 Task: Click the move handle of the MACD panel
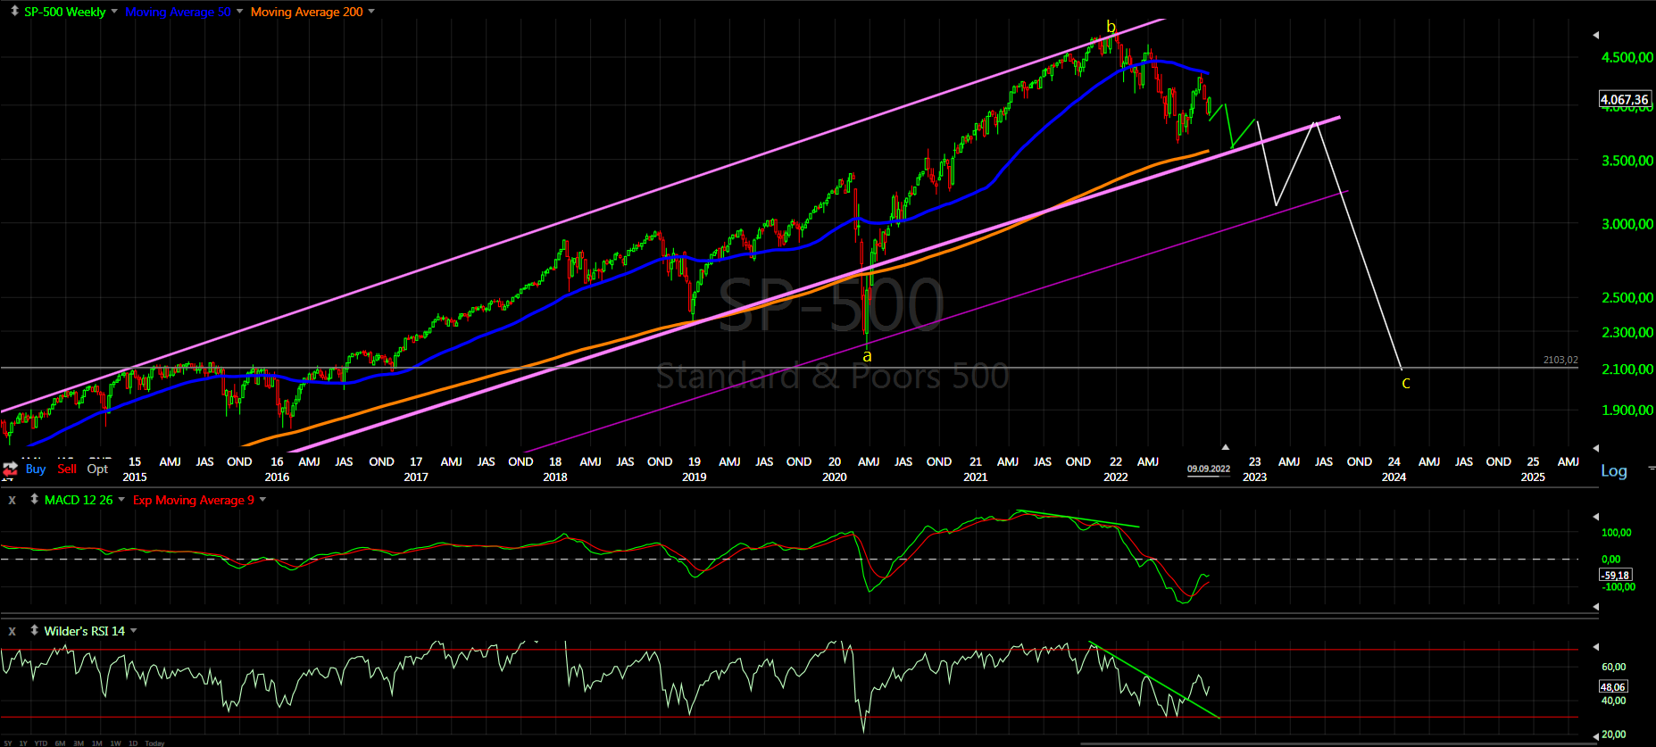34,499
